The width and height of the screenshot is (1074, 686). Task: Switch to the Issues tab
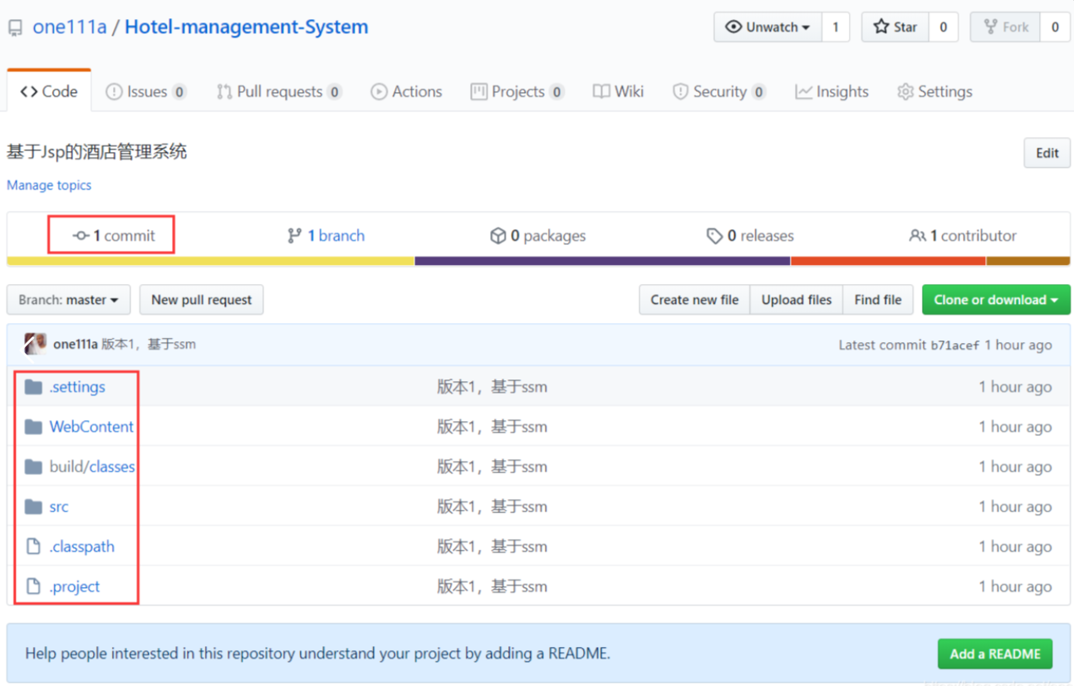click(x=145, y=91)
